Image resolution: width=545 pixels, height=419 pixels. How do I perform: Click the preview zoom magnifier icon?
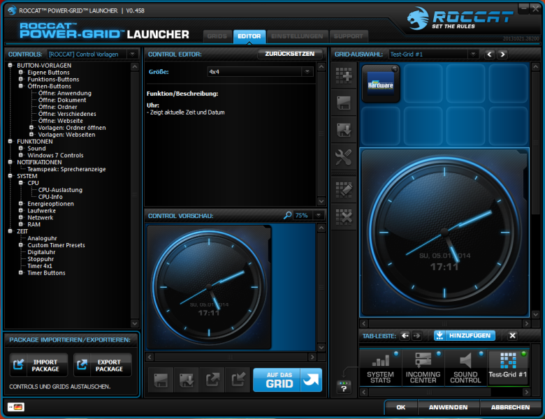(287, 215)
